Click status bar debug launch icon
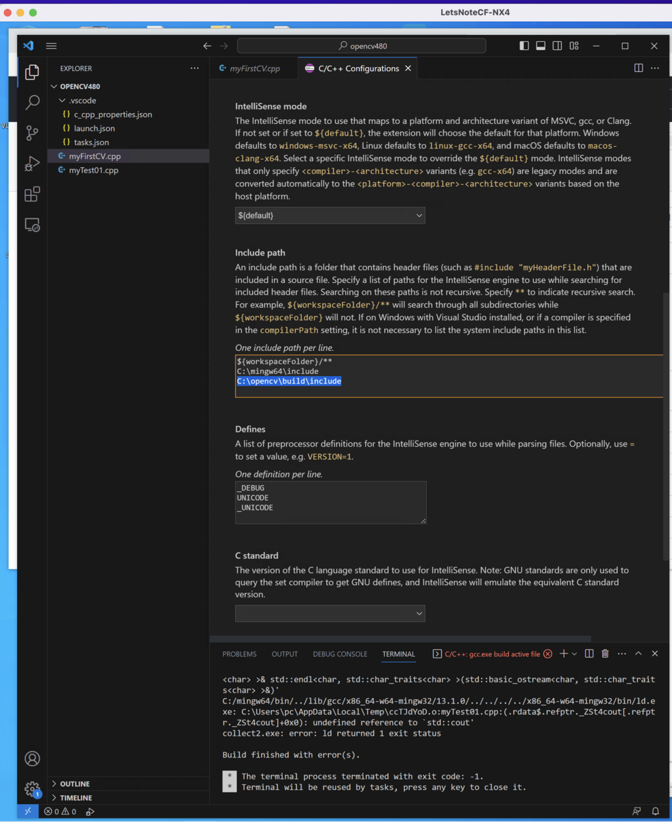This screenshot has height=822, width=672. 90,812
